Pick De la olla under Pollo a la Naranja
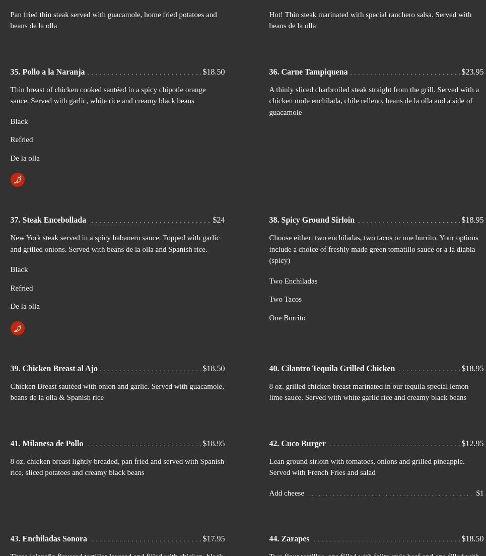The width and height of the screenshot is (486, 556). pos(25,158)
